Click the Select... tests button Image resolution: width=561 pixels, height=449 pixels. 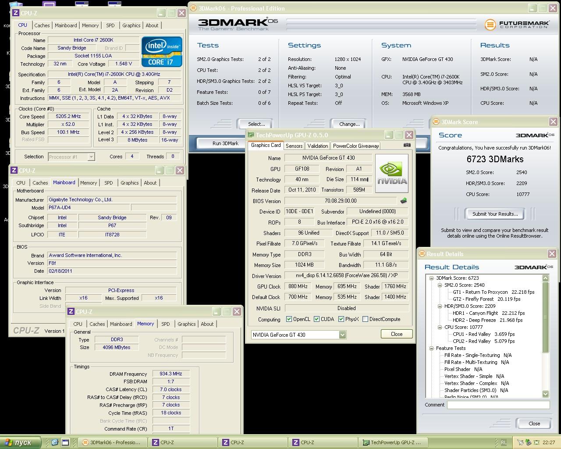click(x=256, y=124)
